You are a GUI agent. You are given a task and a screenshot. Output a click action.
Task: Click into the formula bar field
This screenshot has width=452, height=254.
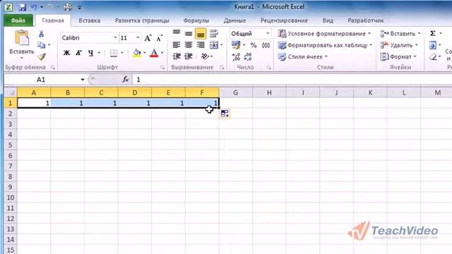[x=292, y=80]
